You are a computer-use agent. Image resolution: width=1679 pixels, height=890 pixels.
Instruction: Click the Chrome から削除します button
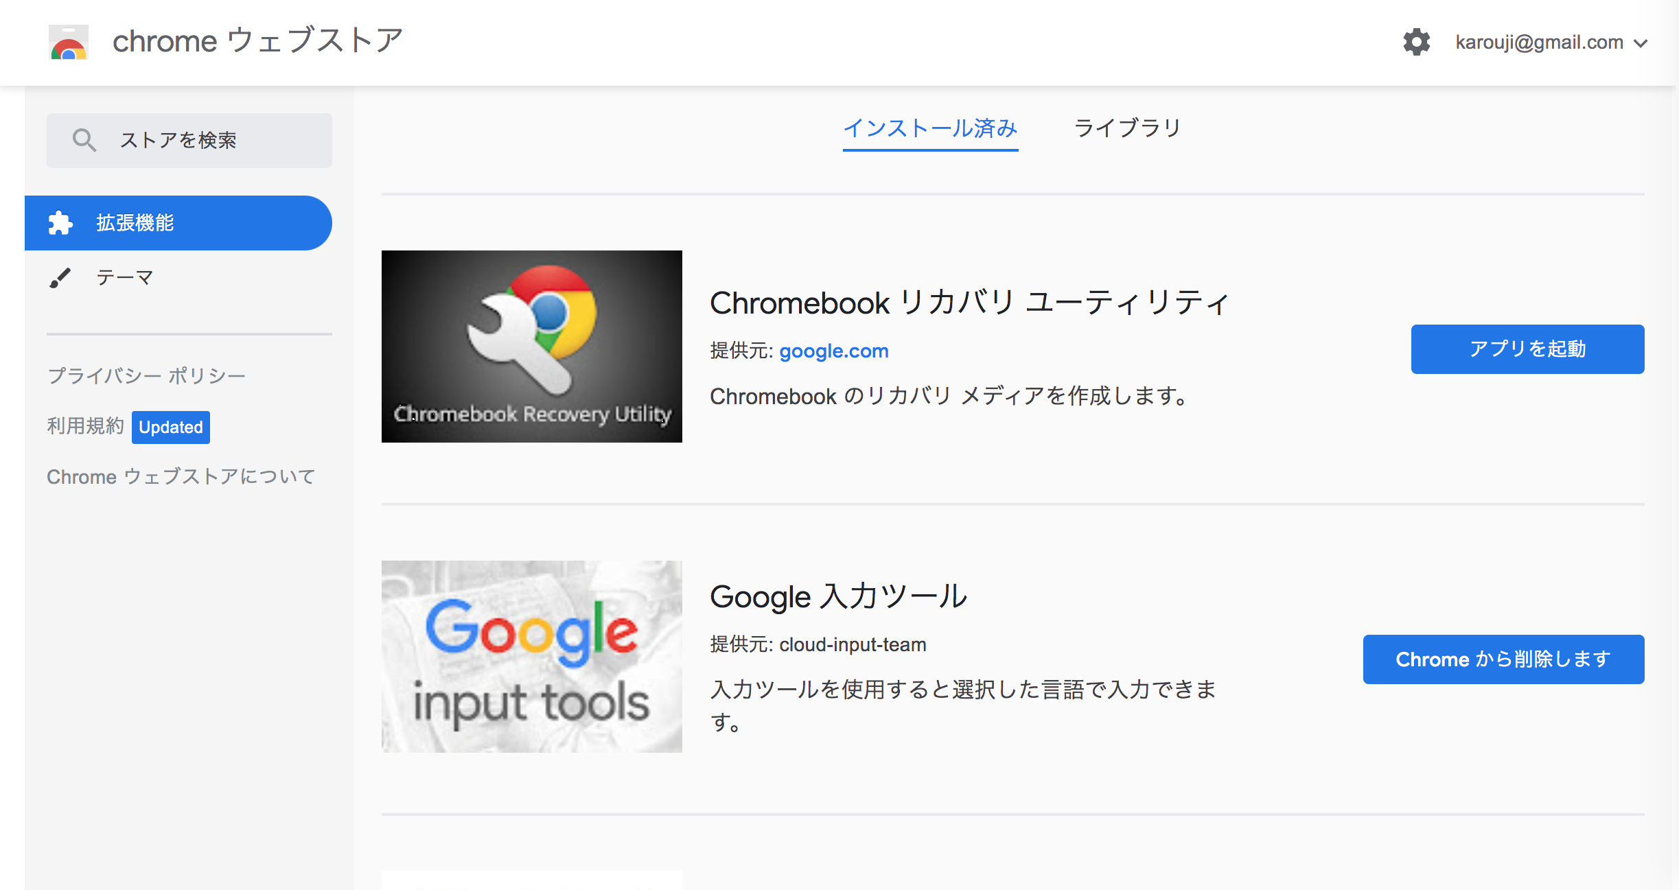pyautogui.click(x=1503, y=659)
